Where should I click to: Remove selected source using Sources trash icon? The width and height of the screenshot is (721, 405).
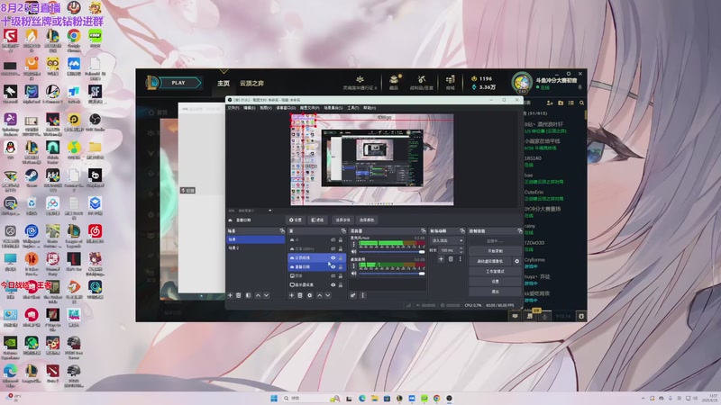(x=300, y=295)
